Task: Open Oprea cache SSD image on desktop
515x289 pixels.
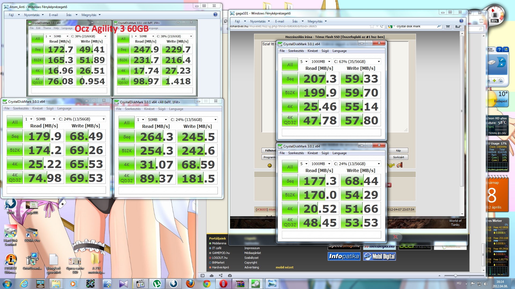Action: tap(75, 265)
